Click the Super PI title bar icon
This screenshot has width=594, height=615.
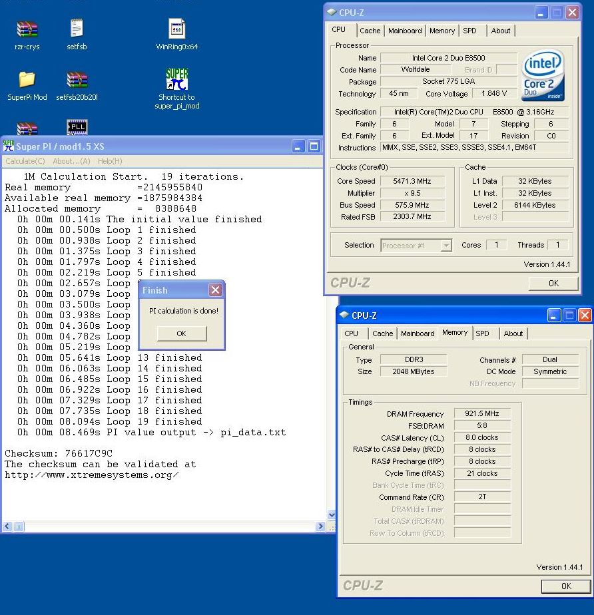coord(8,146)
